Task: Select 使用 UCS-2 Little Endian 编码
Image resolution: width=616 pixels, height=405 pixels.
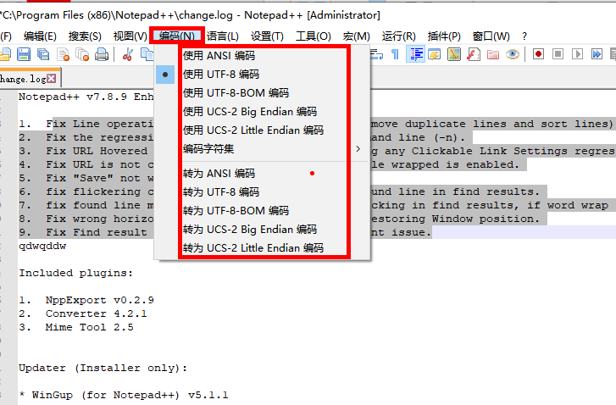Action: click(263, 130)
